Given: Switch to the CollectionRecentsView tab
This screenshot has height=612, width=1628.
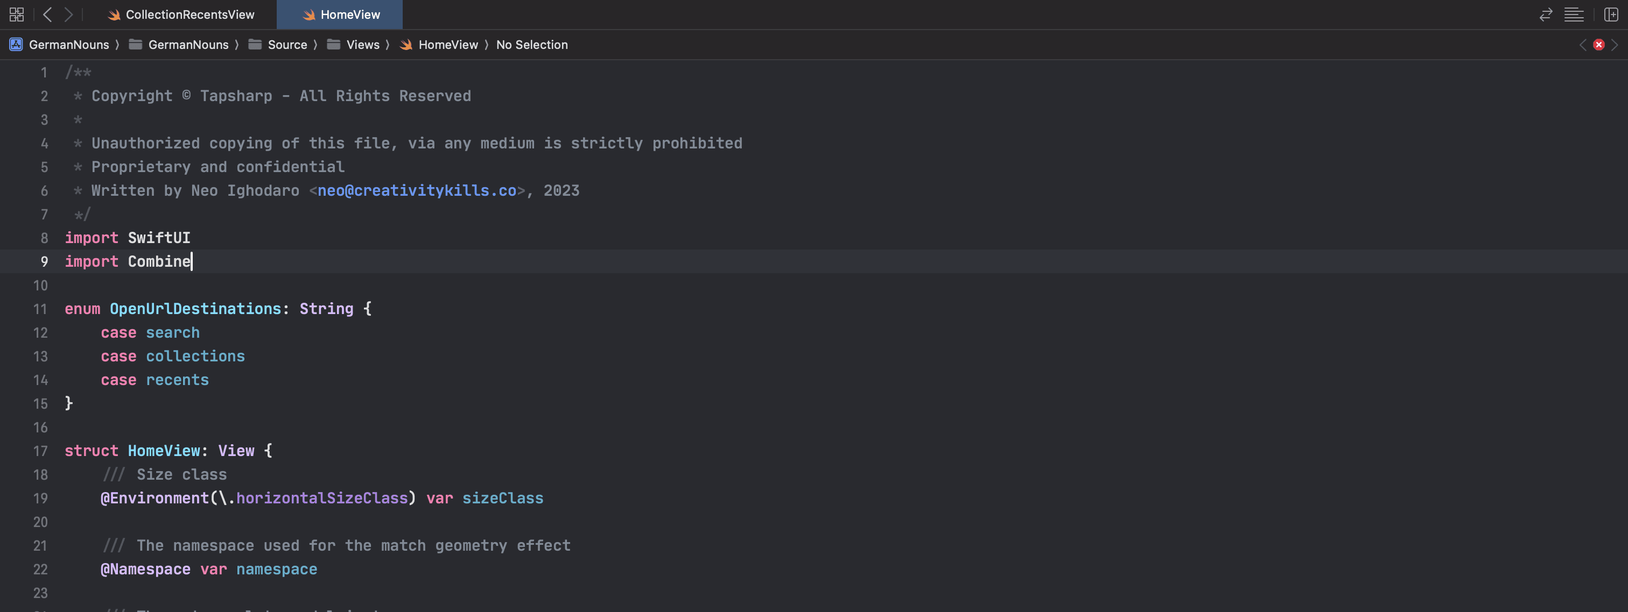Looking at the screenshot, I should pos(181,15).
